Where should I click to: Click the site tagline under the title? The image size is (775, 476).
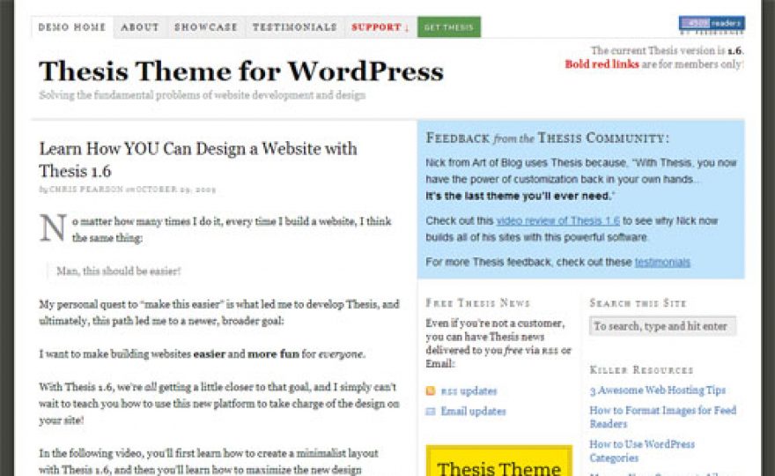(x=203, y=95)
